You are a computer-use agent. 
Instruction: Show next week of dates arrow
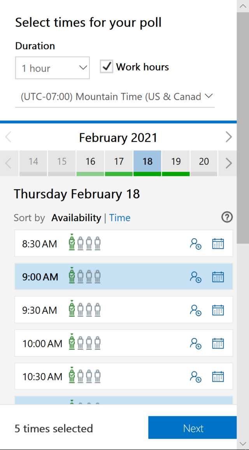pyautogui.click(x=229, y=163)
